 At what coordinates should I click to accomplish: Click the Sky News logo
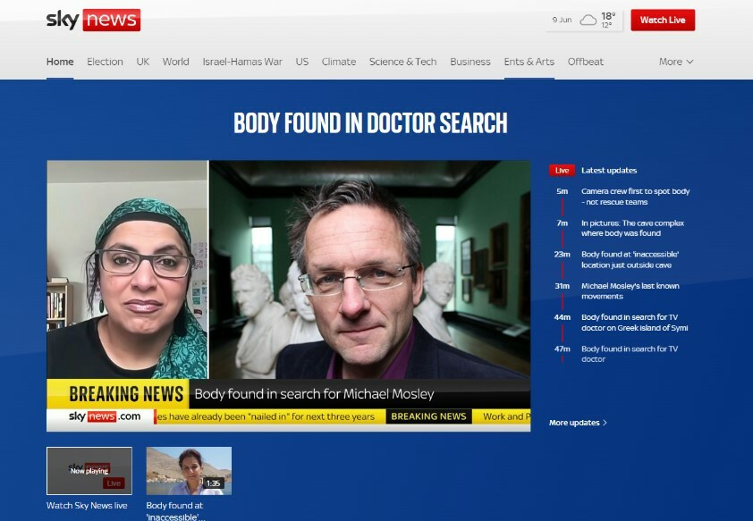coord(93,20)
